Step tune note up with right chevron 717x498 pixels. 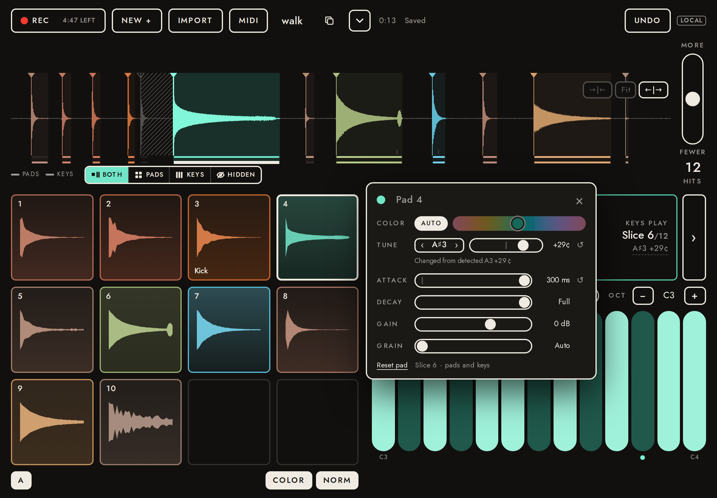click(x=456, y=245)
